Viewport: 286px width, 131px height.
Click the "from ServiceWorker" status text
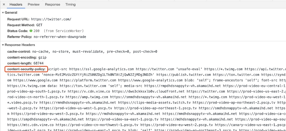(x=60, y=31)
